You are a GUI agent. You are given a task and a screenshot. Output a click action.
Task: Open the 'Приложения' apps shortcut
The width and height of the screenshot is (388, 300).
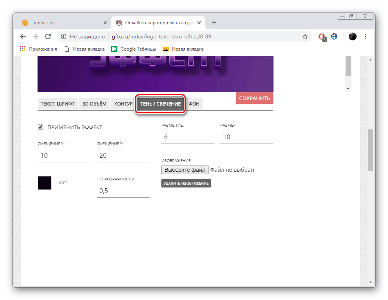[x=38, y=49]
